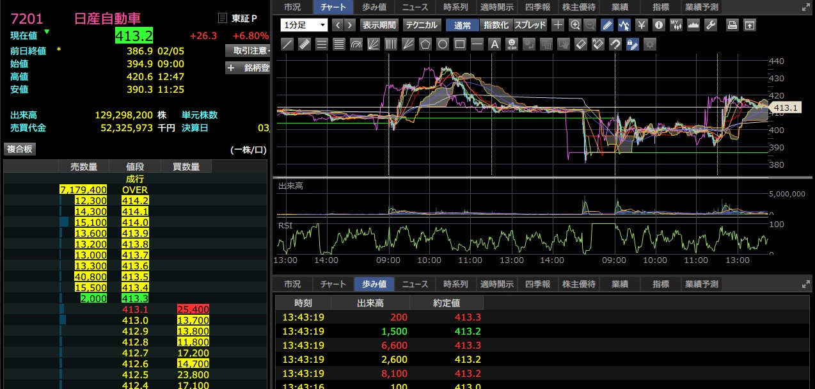This screenshot has height=389, width=815.
Task: Toggle the drawing lock pencil icon
Action: pyautogui.click(x=633, y=44)
